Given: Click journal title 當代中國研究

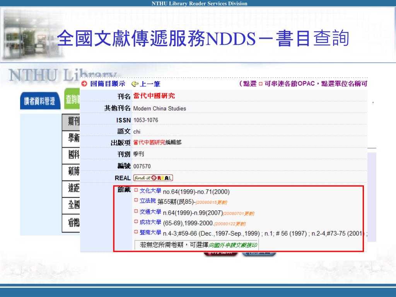Looking at the screenshot, I should tap(154, 96).
